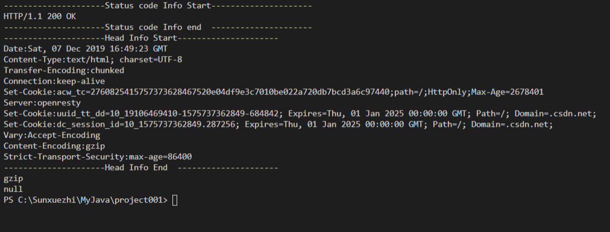This screenshot has height=232, width=610.
Task: Click the Transfer-Encoding:chunked line
Action: point(64,70)
